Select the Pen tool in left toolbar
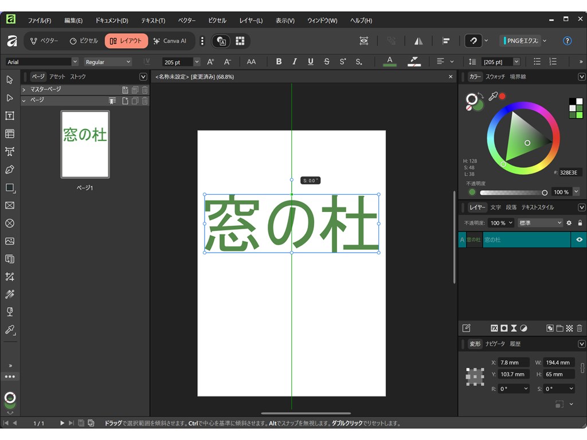Viewport: 587px width, 440px height. (9, 170)
